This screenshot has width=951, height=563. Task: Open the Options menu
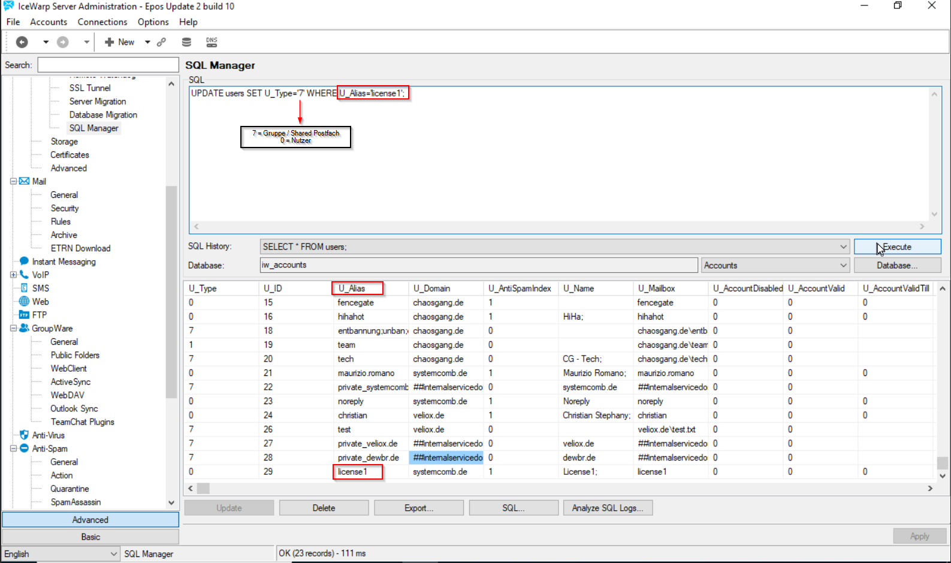153,22
